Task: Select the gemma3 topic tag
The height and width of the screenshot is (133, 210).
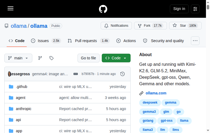Action: tap(149, 112)
